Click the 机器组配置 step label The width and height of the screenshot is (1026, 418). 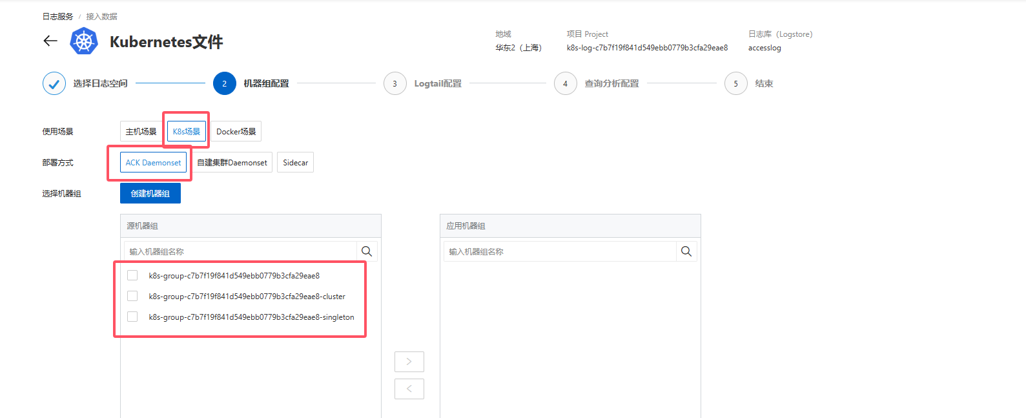tap(266, 83)
